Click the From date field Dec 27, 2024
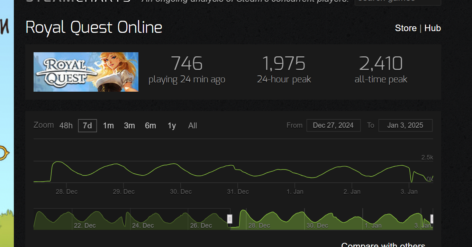The height and width of the screenshot is (247, 472). click(333, 125)
